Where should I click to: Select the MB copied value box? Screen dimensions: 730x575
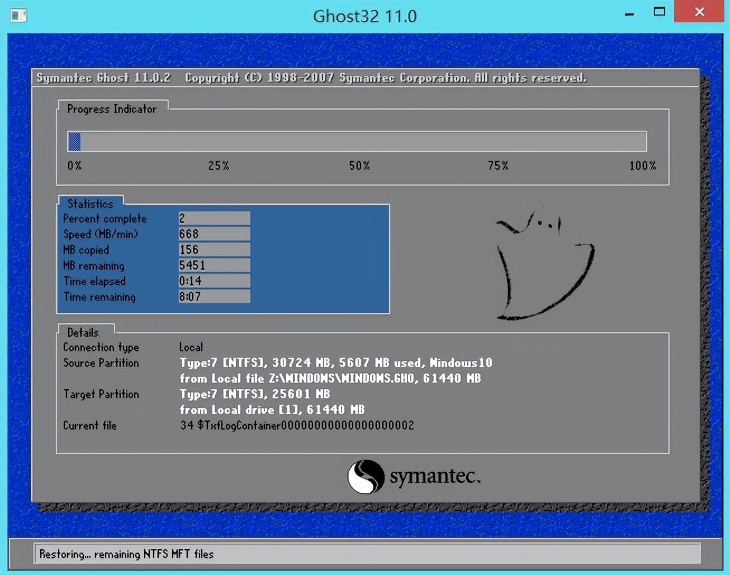point(214,249)
